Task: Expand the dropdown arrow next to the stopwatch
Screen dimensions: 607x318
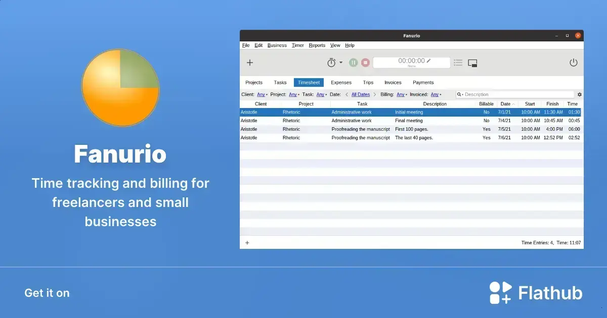Action: [341, 63]
